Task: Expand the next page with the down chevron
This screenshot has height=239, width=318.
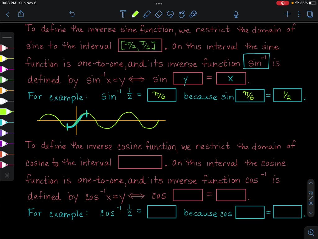Action: pyautogui.click(x=311, y=213)
